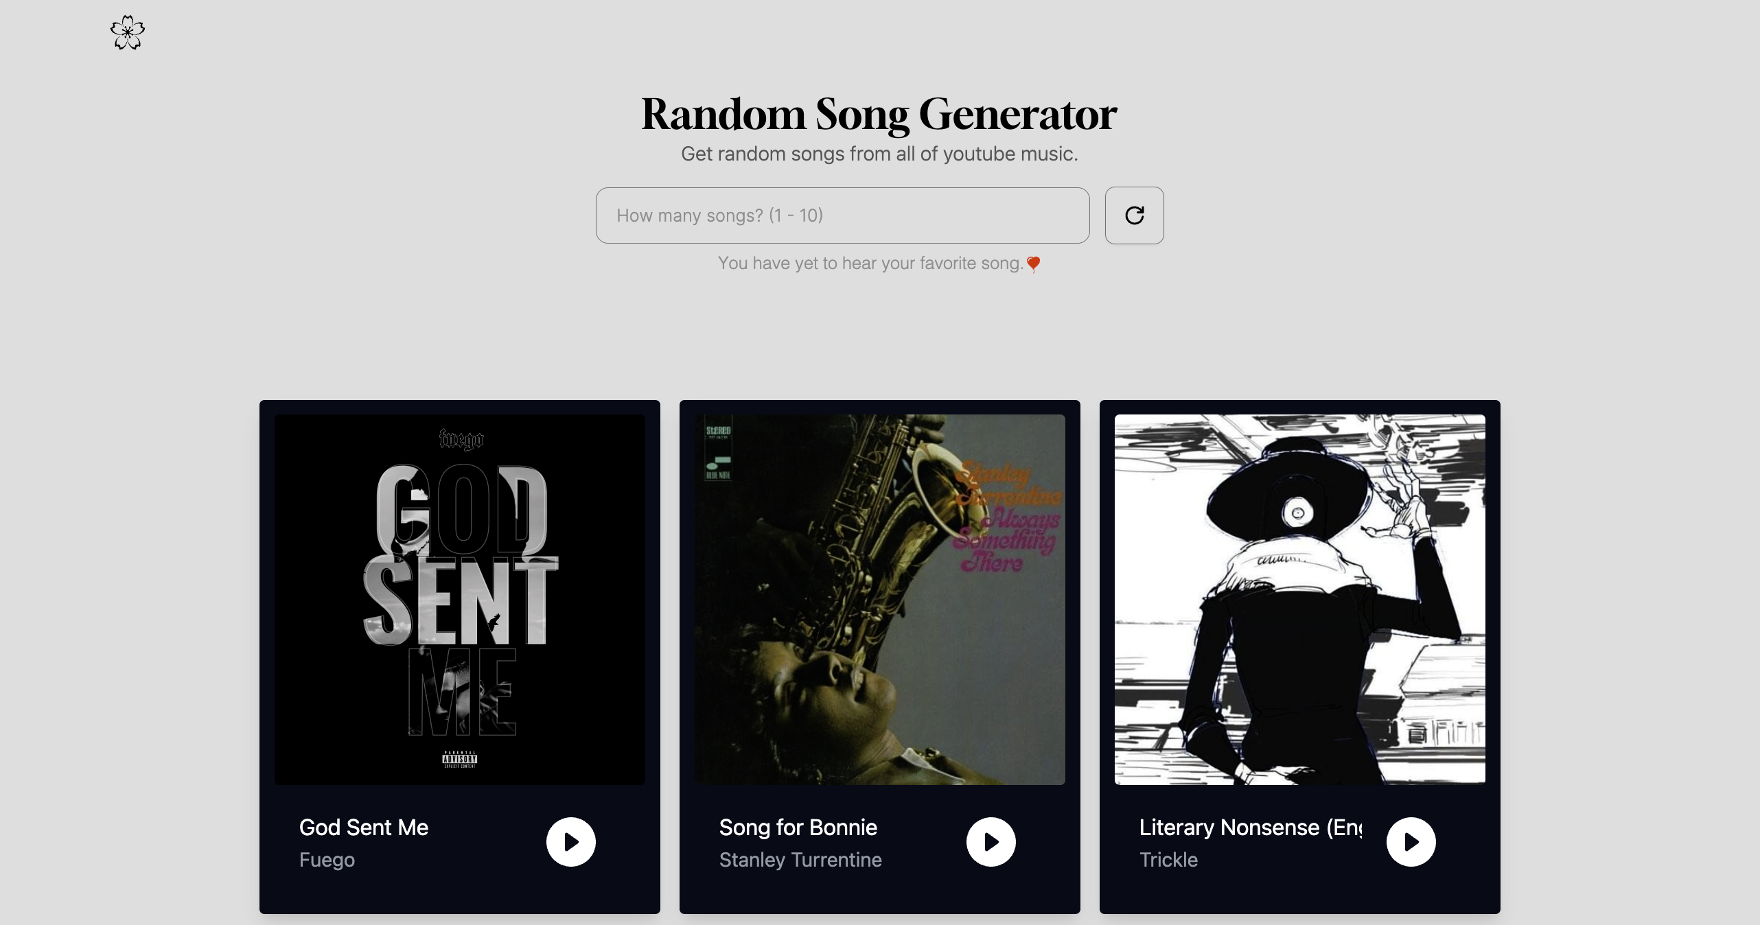Click the God Sent Me song title

(364, 828)
